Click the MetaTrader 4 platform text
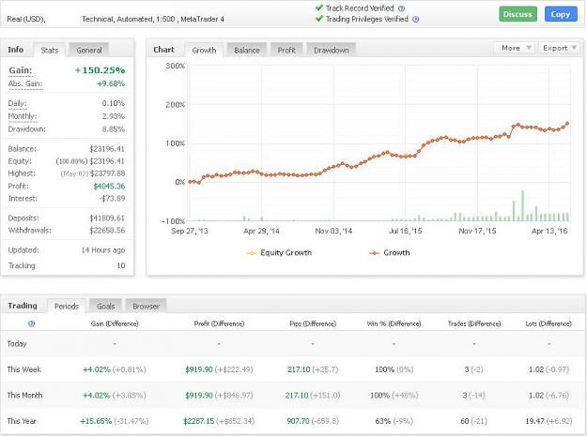 [203, 19]
